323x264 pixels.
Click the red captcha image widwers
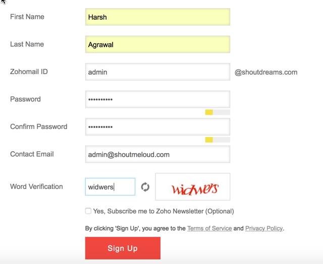tap(193, 187)
